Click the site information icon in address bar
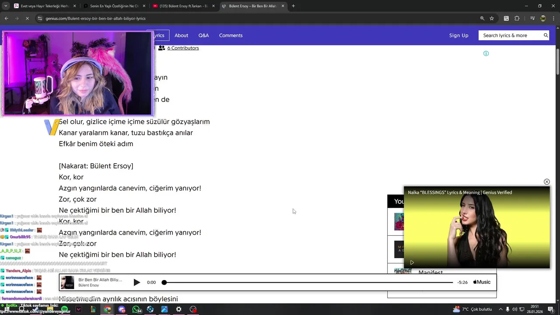The width and height of the screenshot is (560, 315). click(x=40, y=18)
